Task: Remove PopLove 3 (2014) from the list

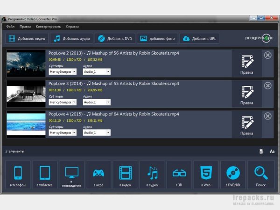Action: 268,86
